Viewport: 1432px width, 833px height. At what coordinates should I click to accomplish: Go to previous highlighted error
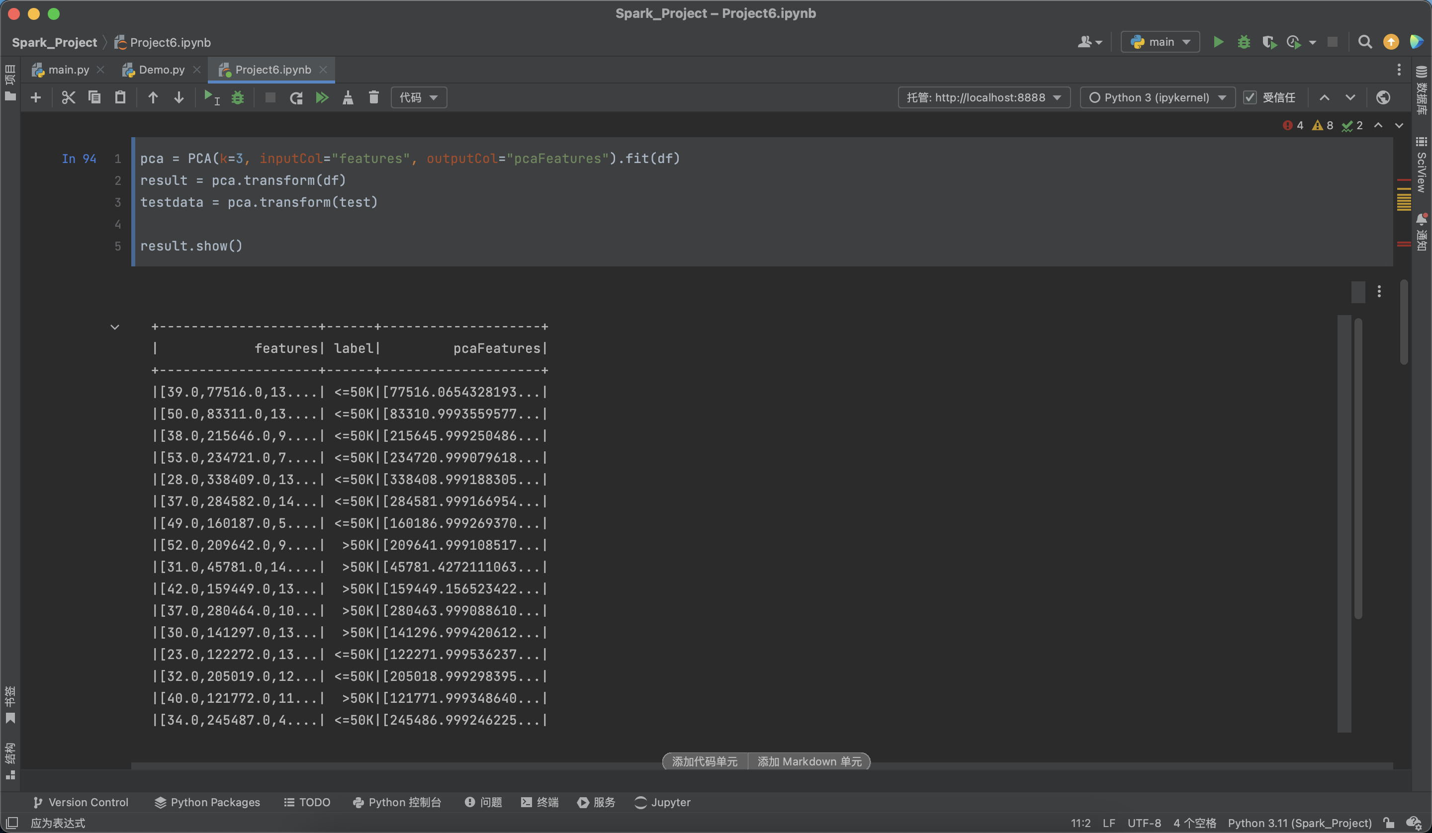[x=1378, y=125]
